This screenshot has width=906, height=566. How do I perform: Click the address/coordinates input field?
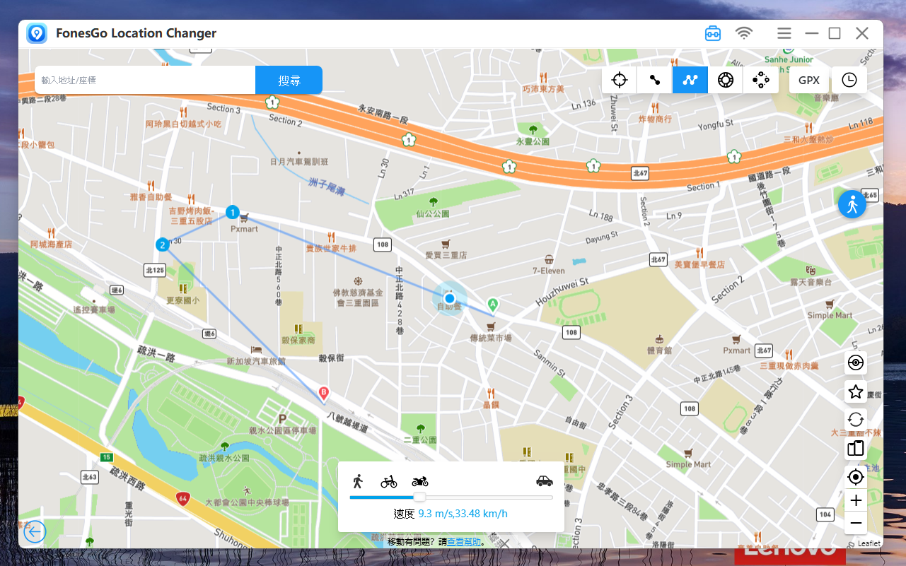point(145,81)
